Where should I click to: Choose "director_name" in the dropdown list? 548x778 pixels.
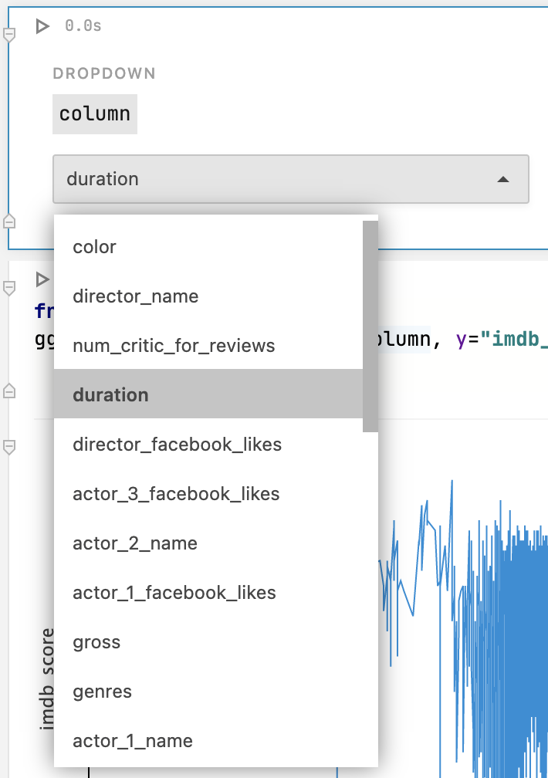134,296
